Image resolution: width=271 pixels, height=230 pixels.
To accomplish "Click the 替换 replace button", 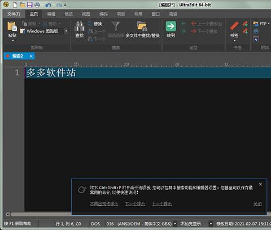I will click(x=95, y=24).
